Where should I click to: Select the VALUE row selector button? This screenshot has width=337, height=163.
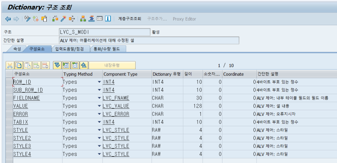pyautogui.click(x=9, y=106)
